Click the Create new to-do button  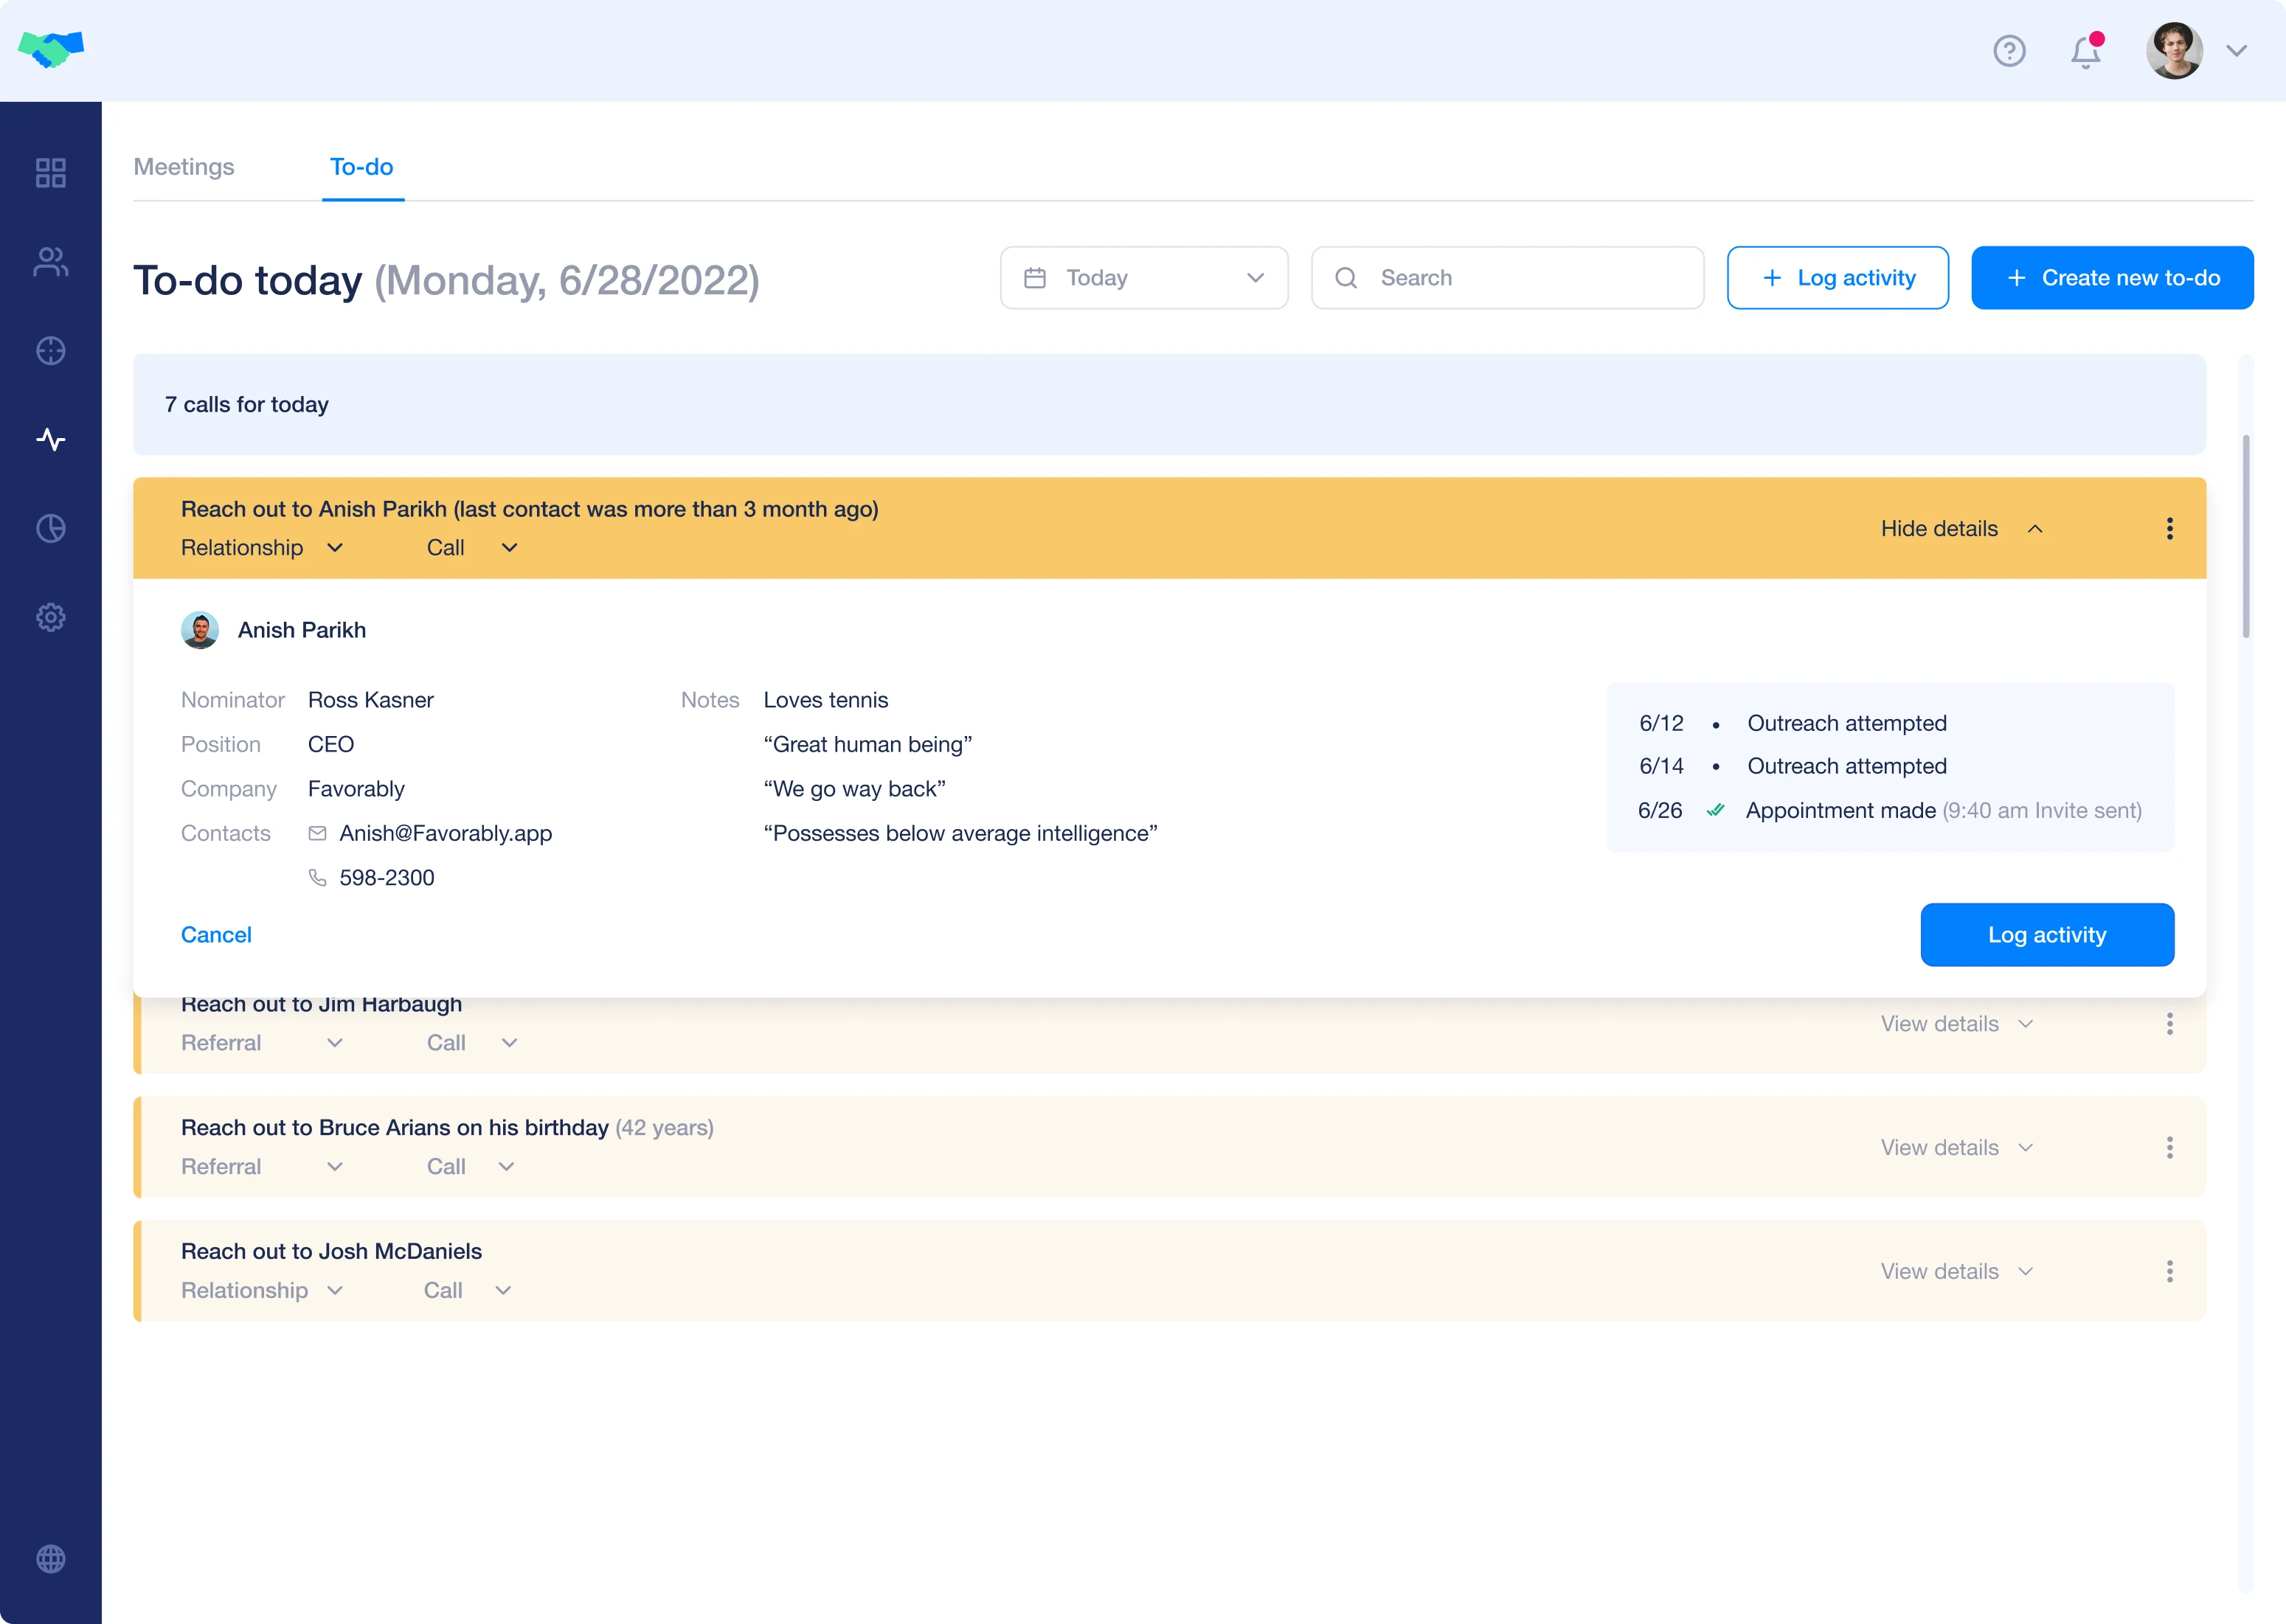click(x=2111, y=278)
